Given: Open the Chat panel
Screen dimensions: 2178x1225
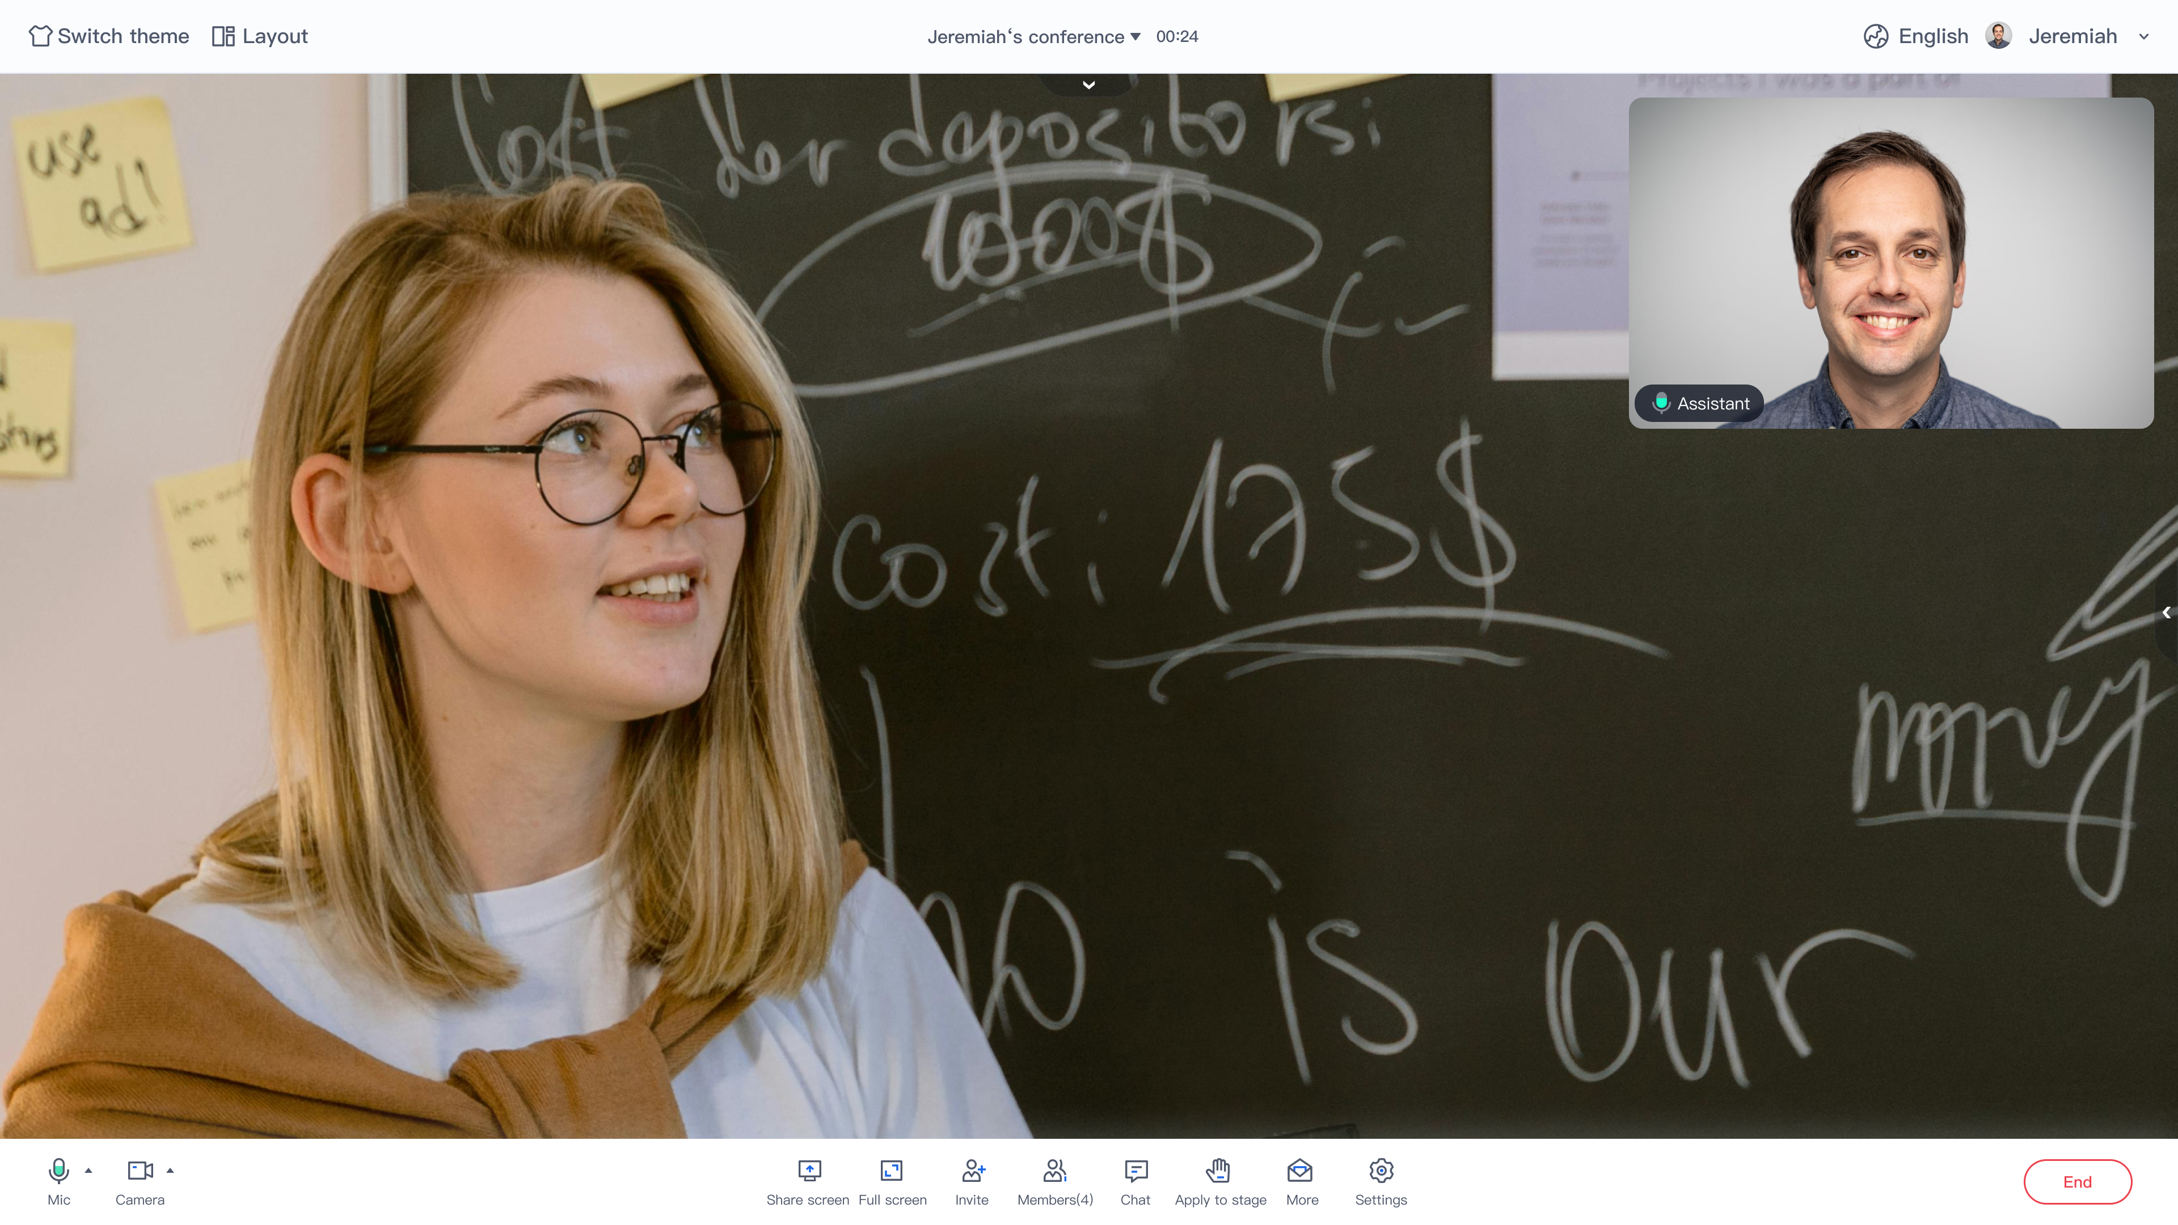Looking at the screenshot, I should (1136, 1171).
